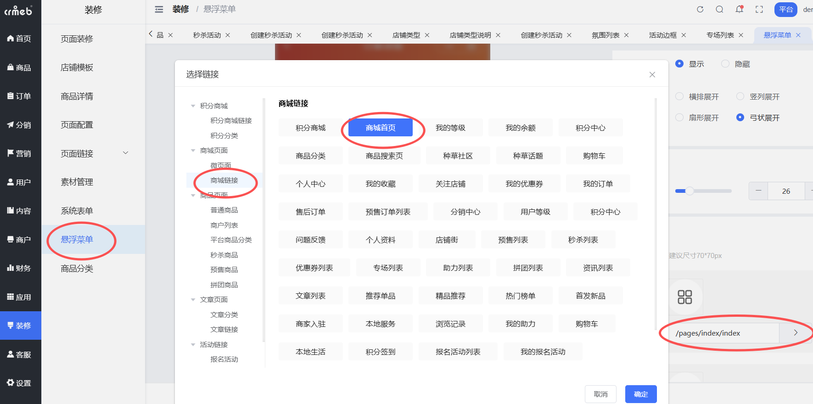
Task: Close the 选择链接 dialog
Action: coord(652,74)
